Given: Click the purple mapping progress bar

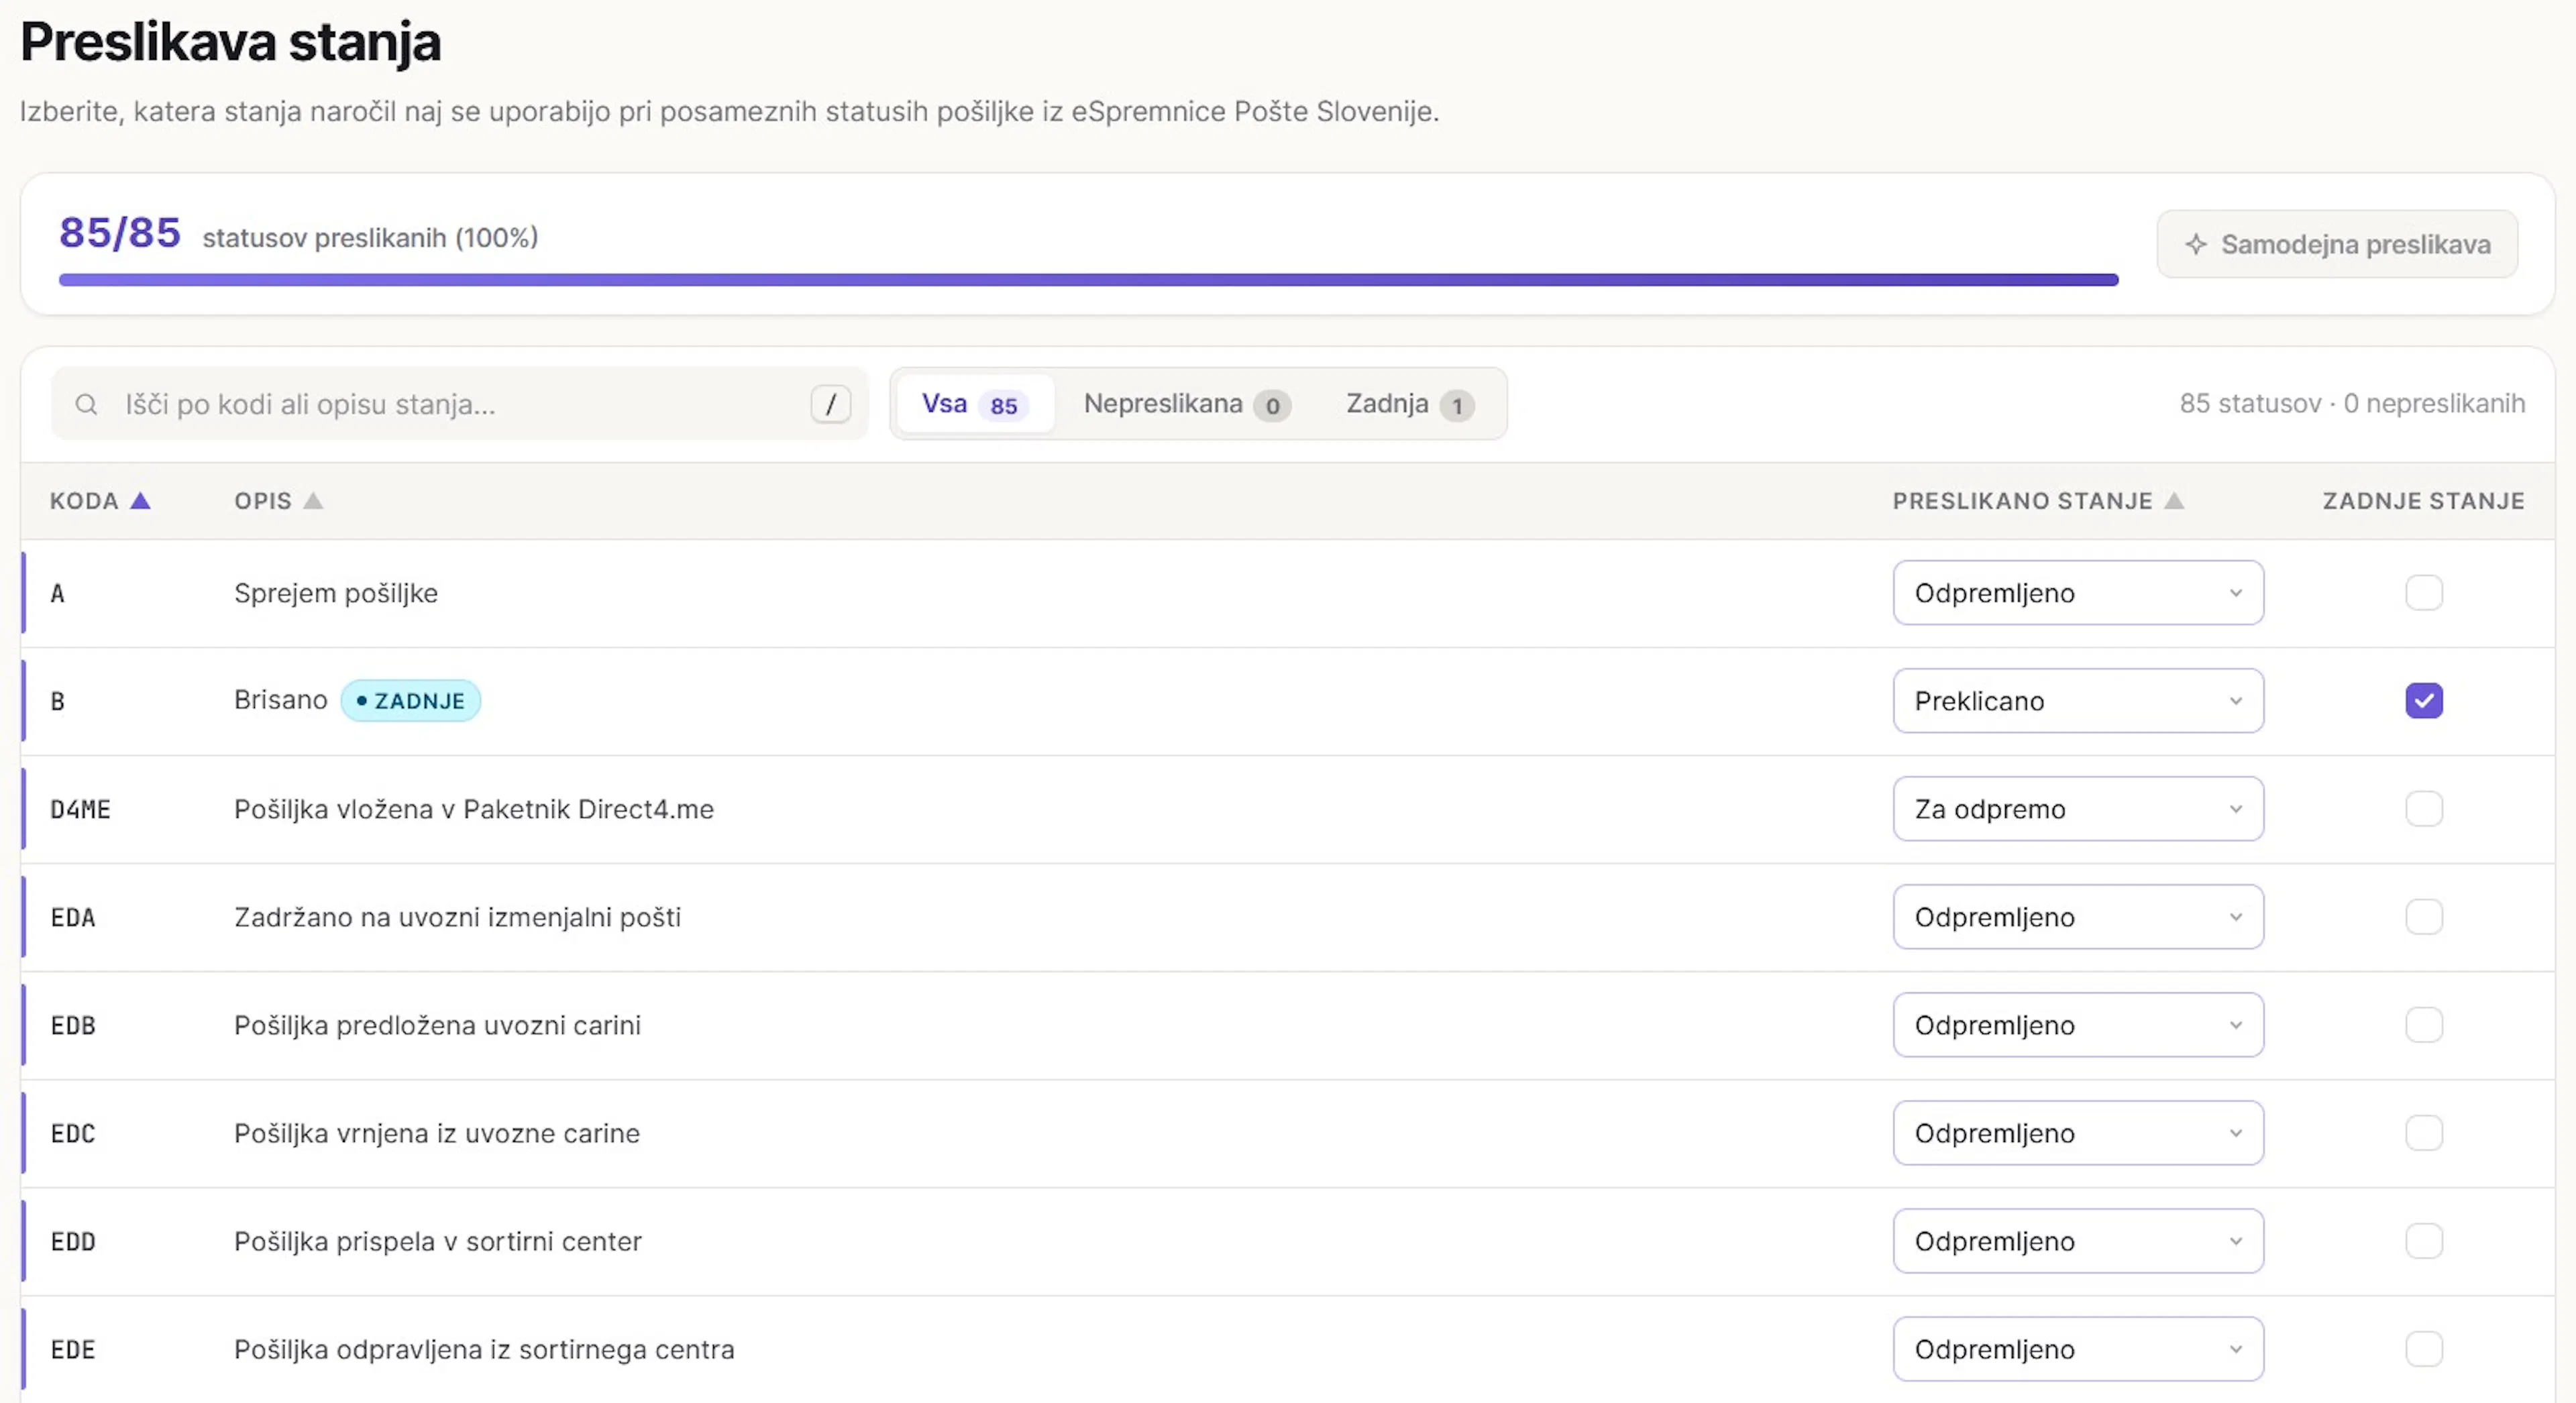Looking at the screenshot, I should point(1088,280).
